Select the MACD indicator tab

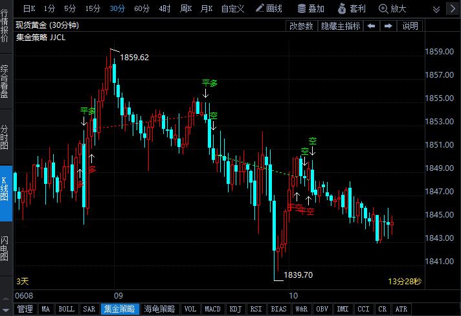[x=212, y=310]
